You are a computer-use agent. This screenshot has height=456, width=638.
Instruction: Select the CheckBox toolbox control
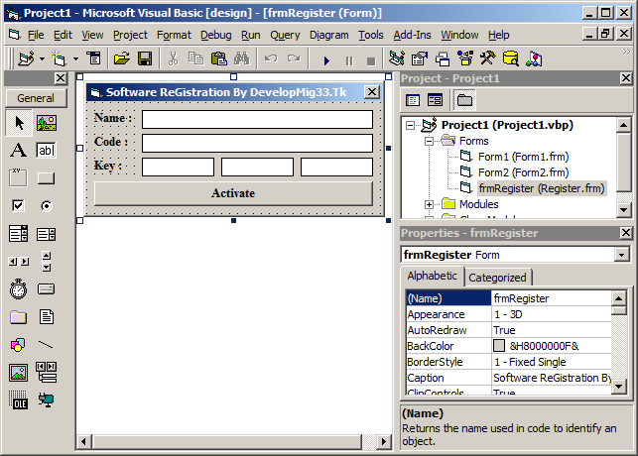click(19, 205)
